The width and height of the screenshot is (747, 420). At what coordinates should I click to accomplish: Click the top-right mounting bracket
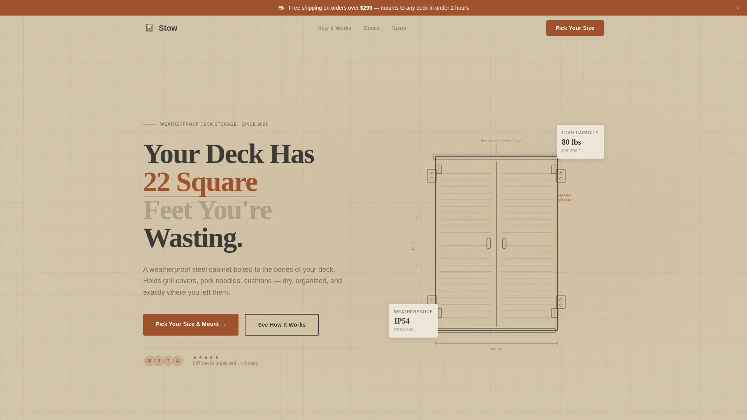pos(561,176)
